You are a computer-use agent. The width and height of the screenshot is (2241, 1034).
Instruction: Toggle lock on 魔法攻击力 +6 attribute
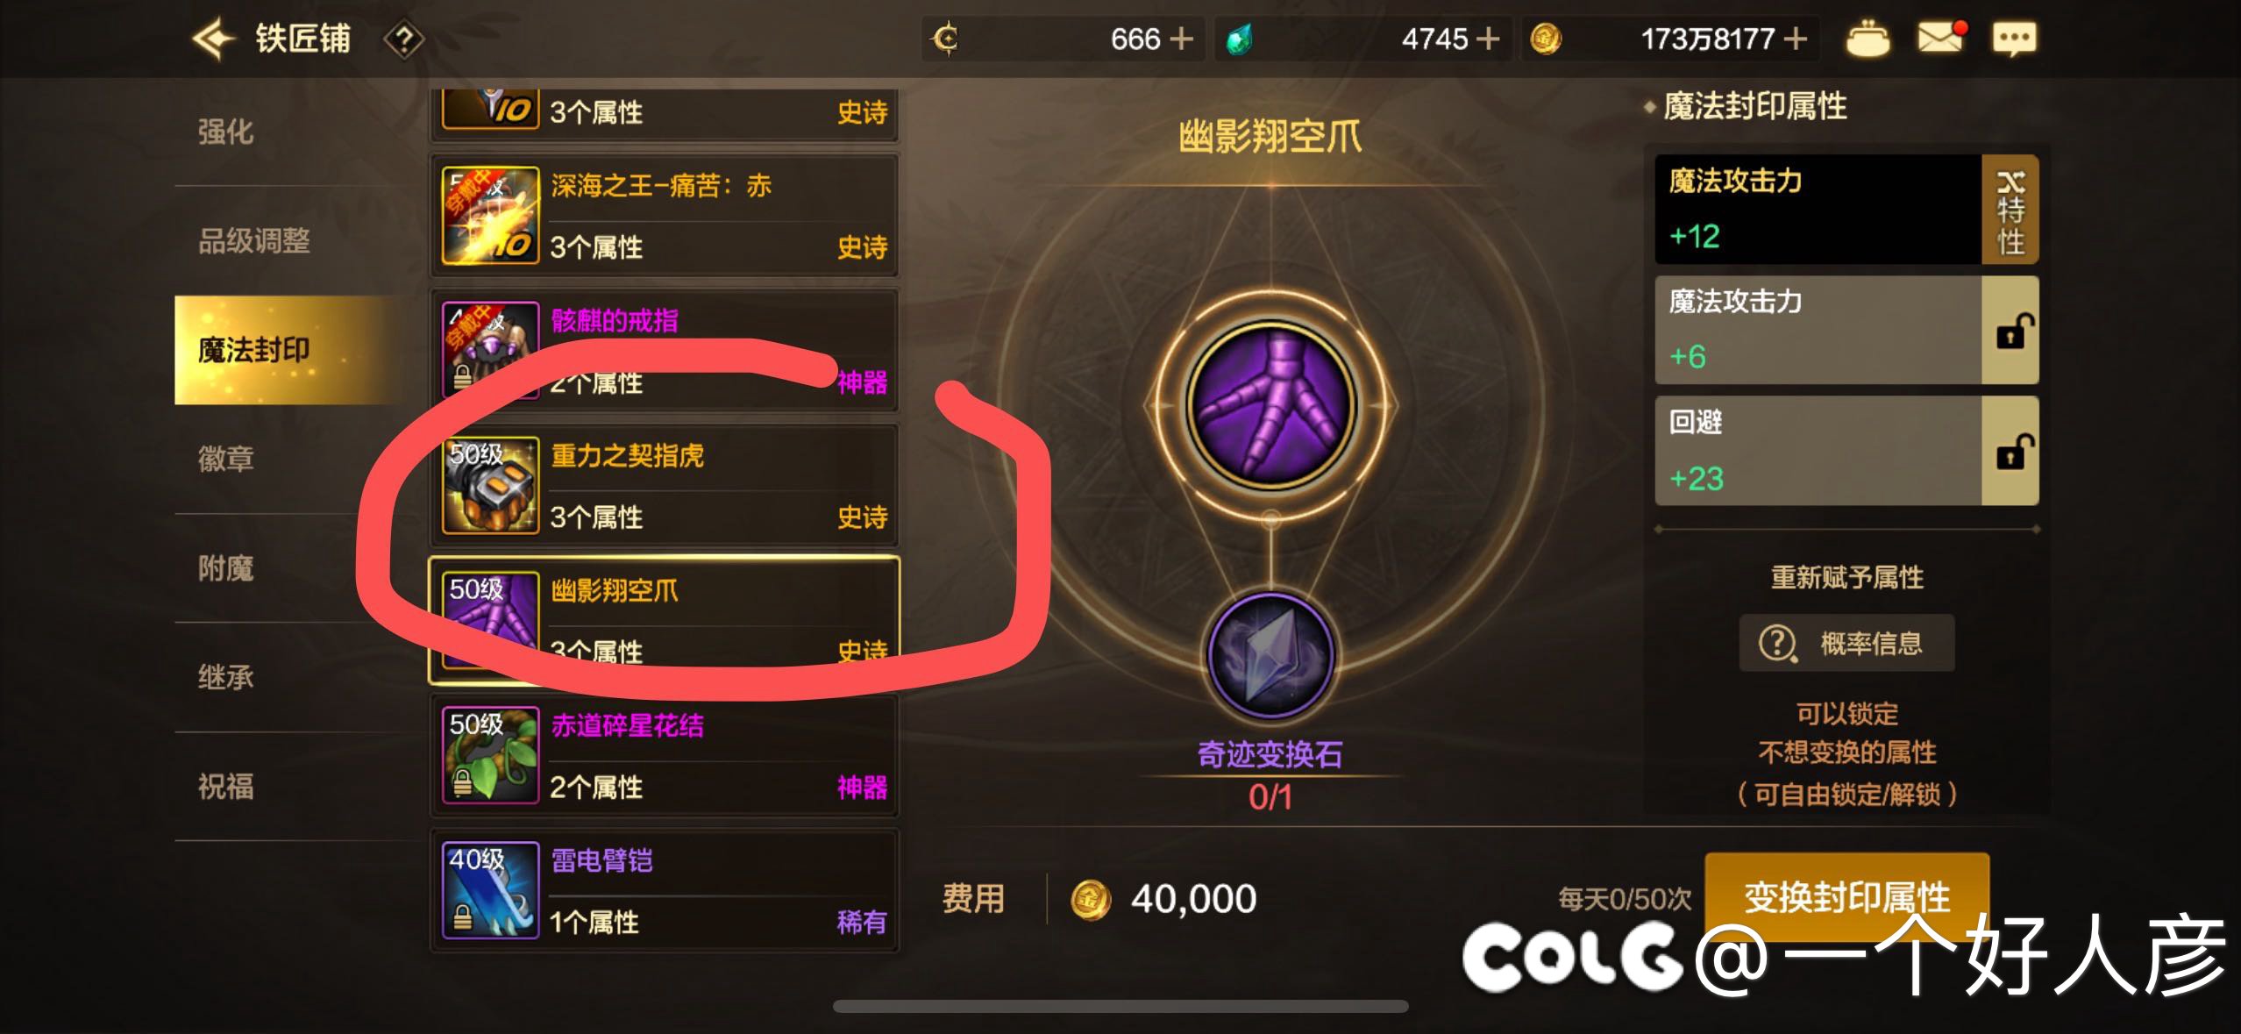[x=2010, y=331]
